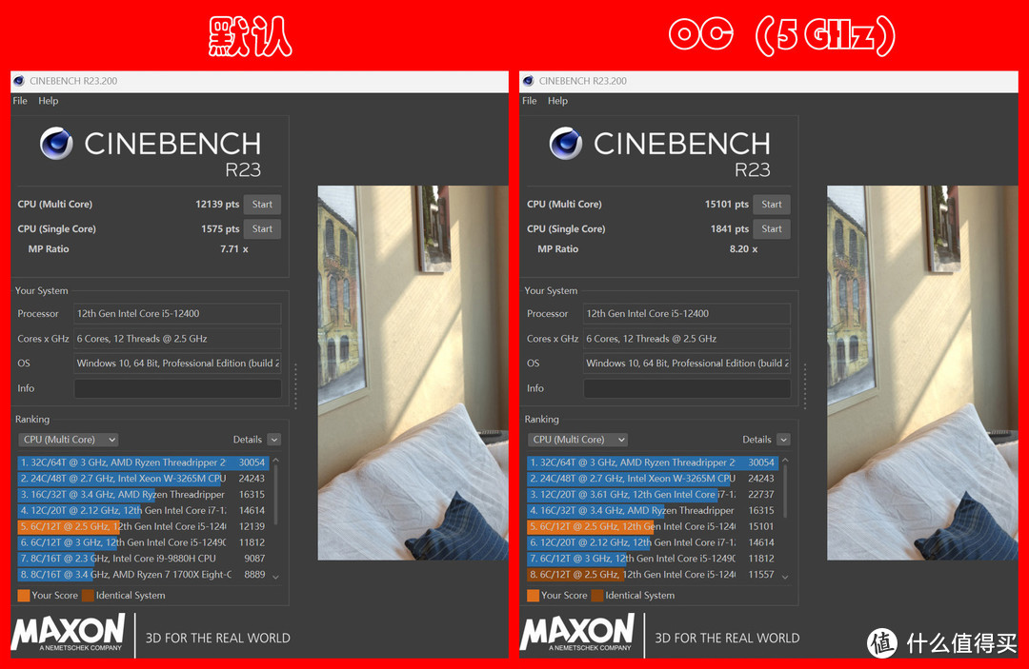The height and width of the screenshot is (669, 1029).
Task: Click the title bar app icon of the right Cinebench window
Action: [x=529, y=81]
